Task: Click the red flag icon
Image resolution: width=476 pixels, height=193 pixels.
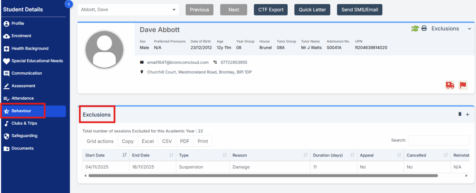Action: (x=463, y=85)
